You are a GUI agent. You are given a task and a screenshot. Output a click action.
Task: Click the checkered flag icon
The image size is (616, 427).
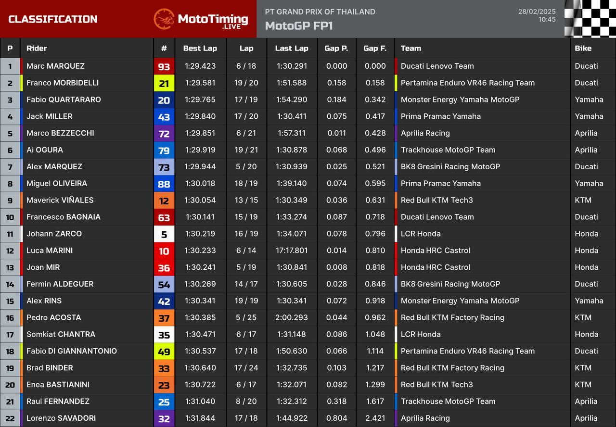pos(590,19)
